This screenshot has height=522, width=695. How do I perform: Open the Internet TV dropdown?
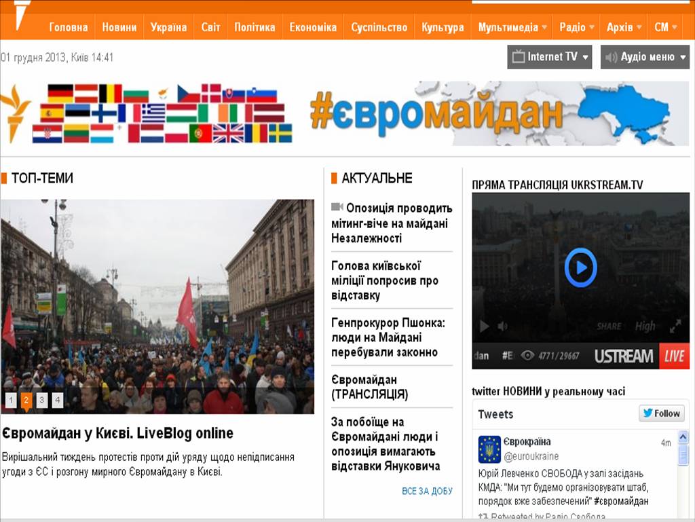coord(550,57)
